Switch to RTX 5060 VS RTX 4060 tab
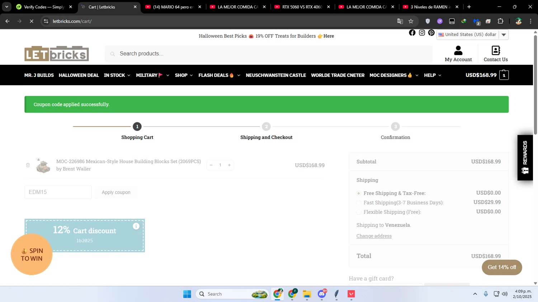 (302, 7)
